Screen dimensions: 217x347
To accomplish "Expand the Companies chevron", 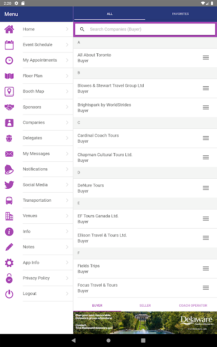I will (67, 123).
